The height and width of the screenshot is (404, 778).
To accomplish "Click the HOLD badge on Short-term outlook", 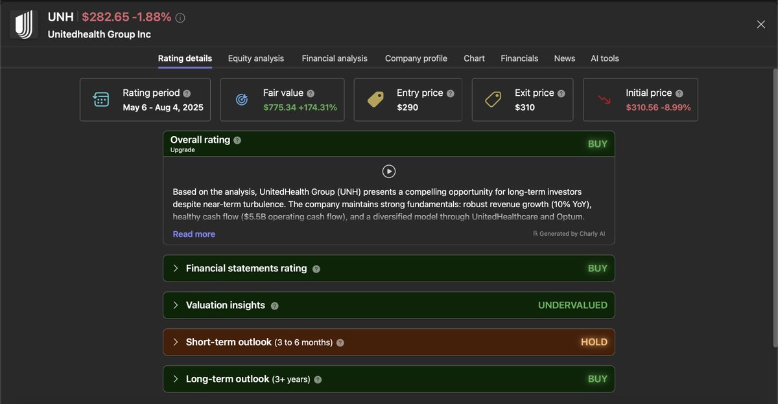I will 594,342.
